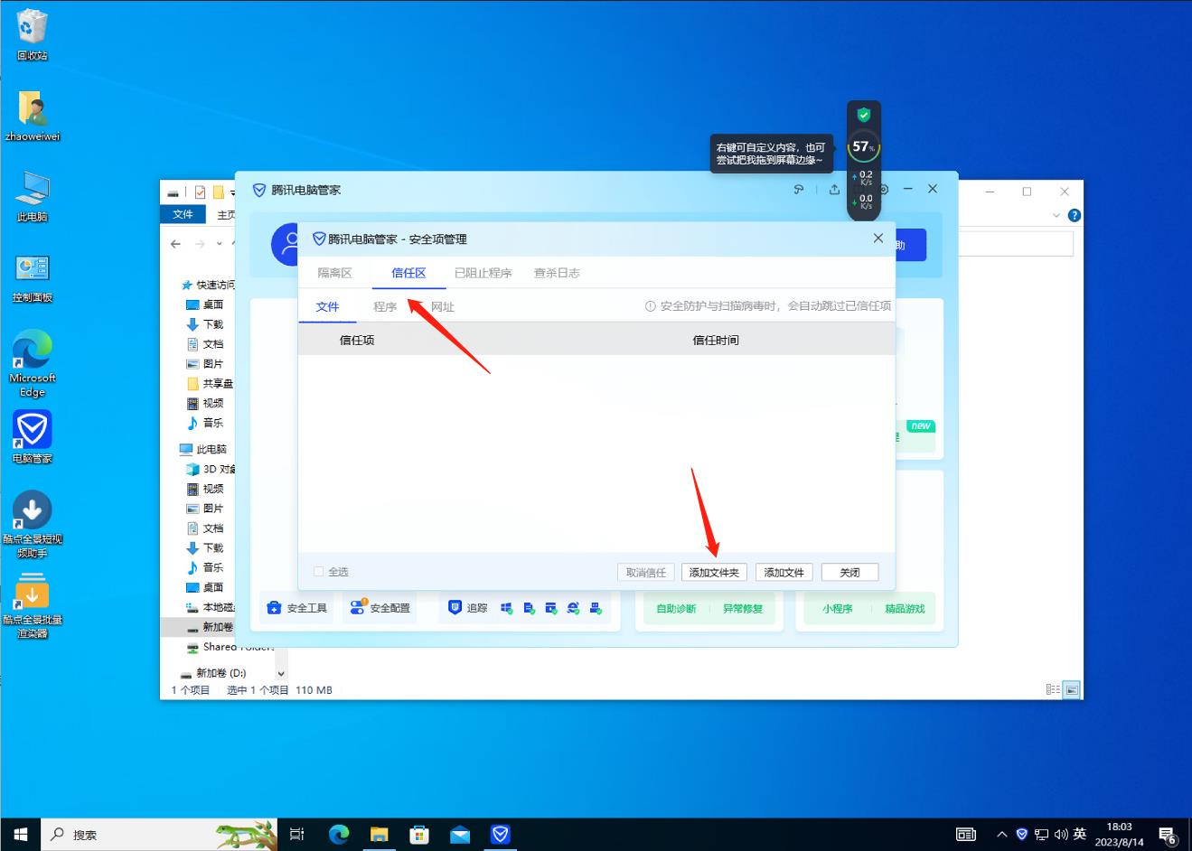Select the 此电脑 desktop icon
This screenshot has width=1192, height=851.
33,196
